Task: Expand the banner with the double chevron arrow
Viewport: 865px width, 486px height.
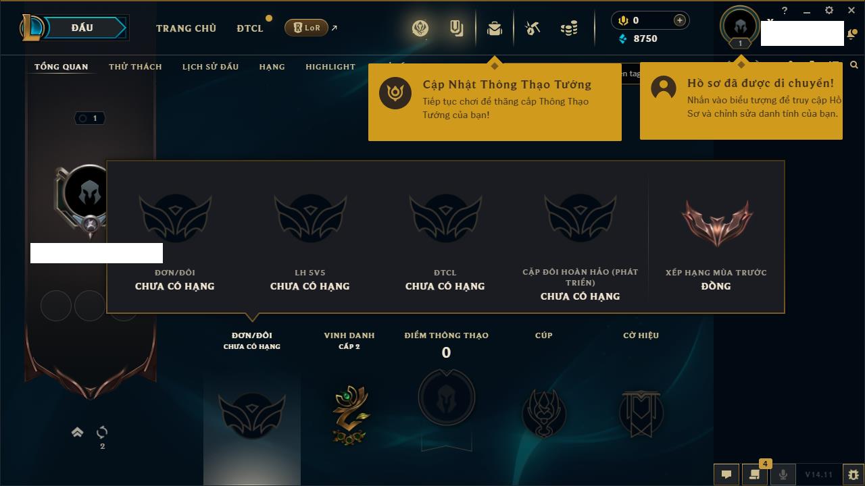Action: tap(77, 432)
